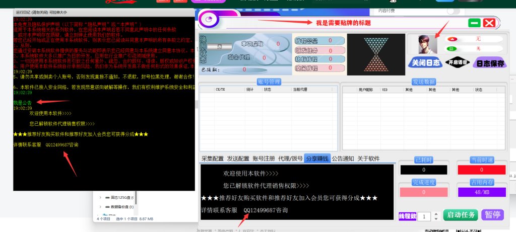Switch to the 账号注册 tab
The height and width of the screenshot is (232, 516).
264,159
